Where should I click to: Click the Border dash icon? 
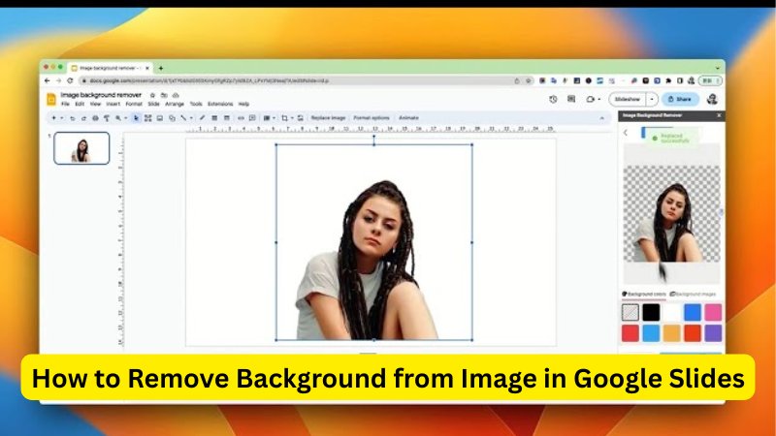coord(227,118)
